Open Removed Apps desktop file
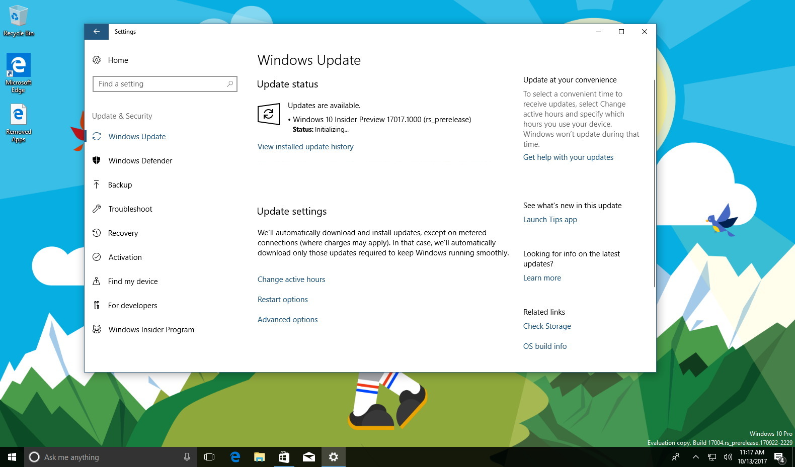The width and height of the screenshot is (795, 467). pyautogui.click(x=19, y=123)
